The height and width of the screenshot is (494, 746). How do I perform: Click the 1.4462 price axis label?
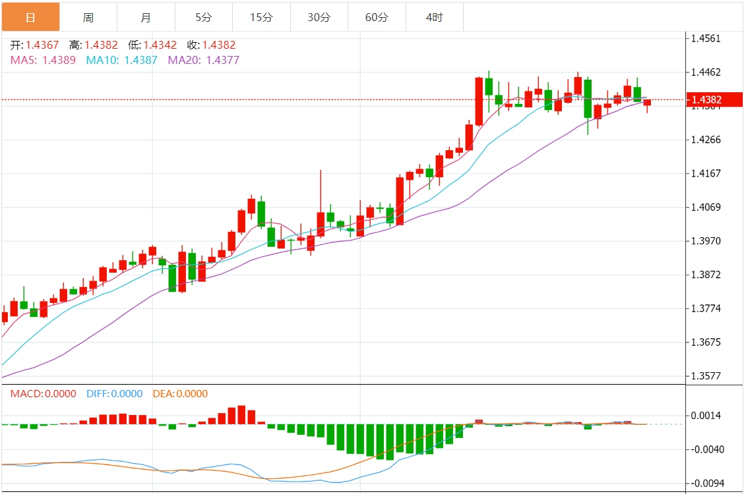(706, 72)
